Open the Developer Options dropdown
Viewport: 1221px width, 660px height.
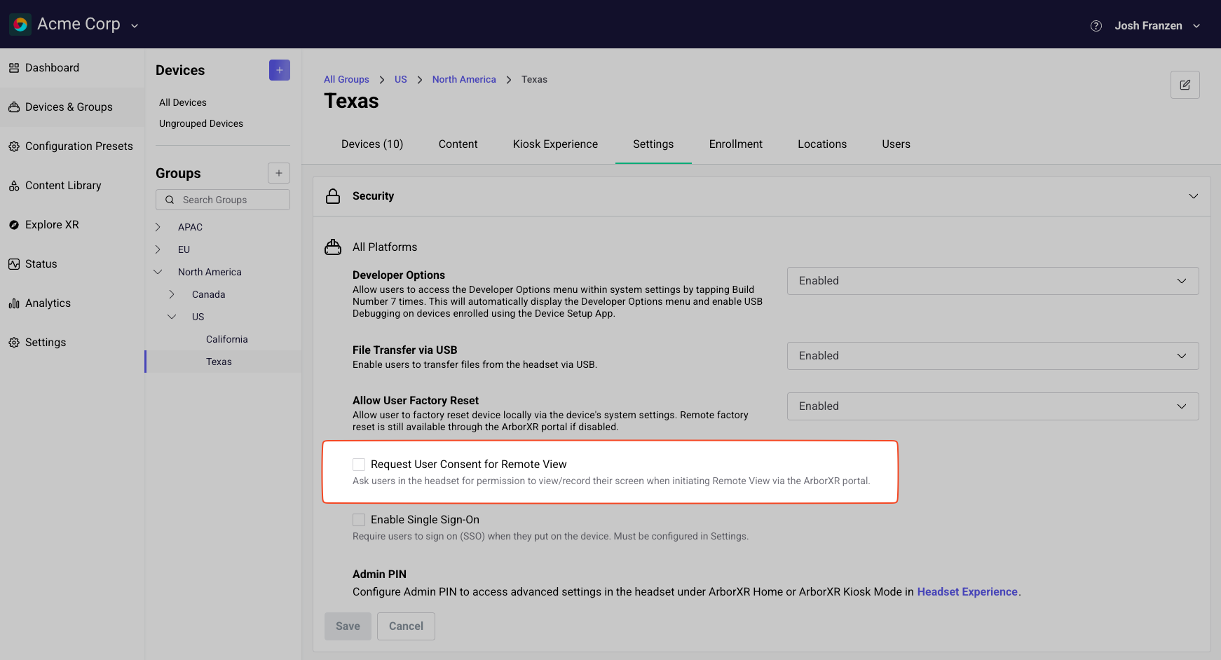tap(993, 281)
